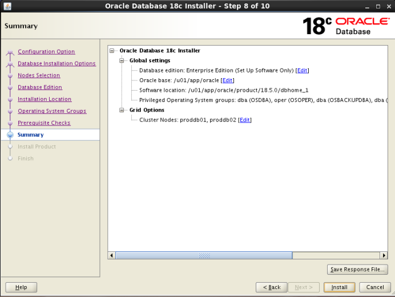Click the horizontal scrollbar left arrow

112,255
